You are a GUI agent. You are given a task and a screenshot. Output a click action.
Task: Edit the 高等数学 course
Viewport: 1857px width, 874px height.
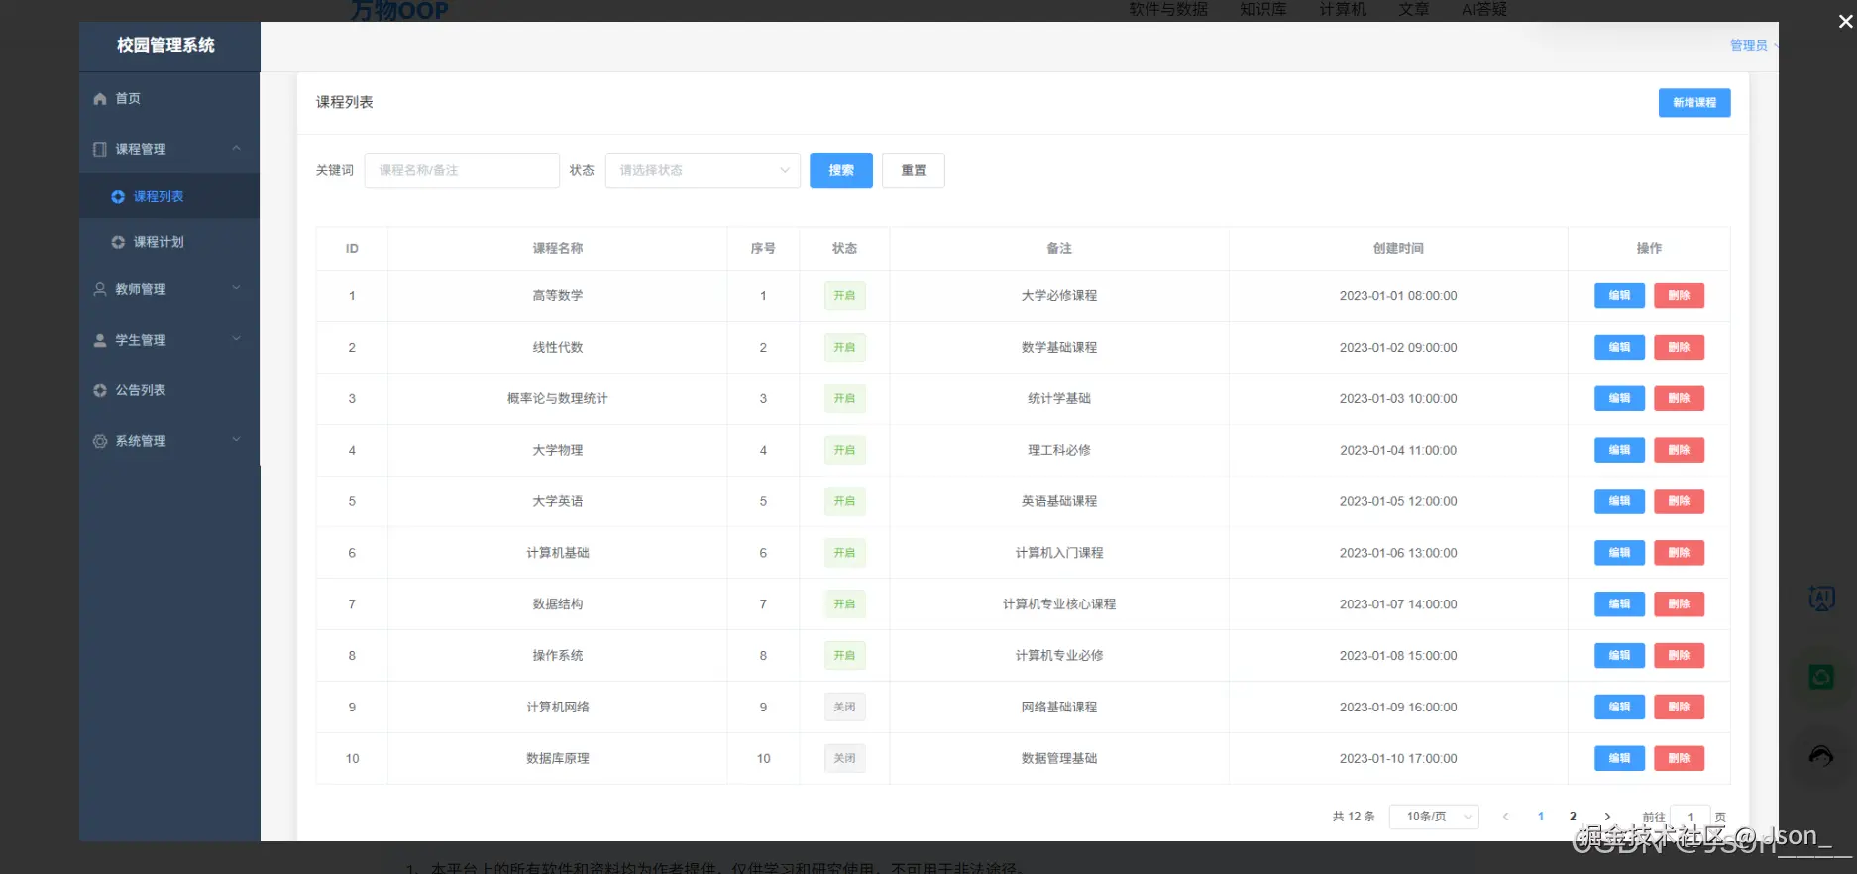[1619, 295]
